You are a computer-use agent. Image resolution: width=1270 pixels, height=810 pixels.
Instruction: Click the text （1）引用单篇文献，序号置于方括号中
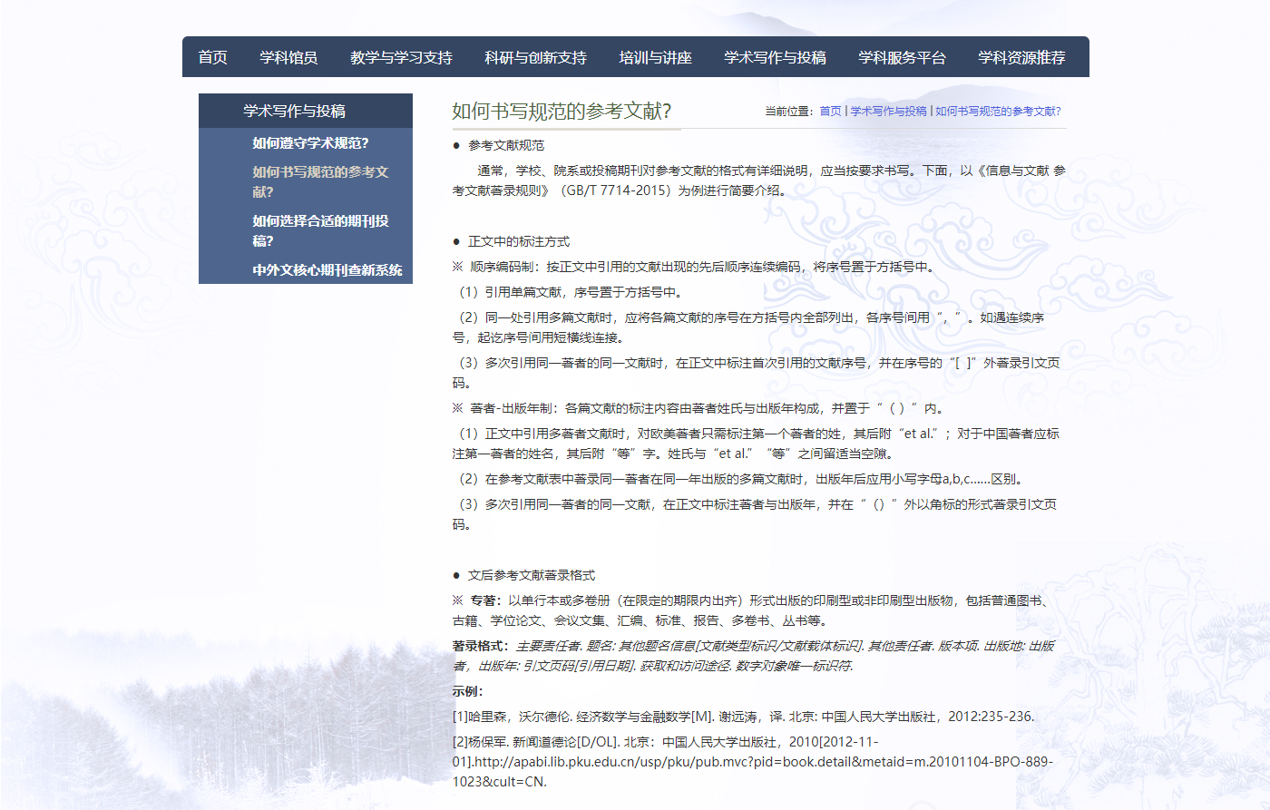pos(568,292)
